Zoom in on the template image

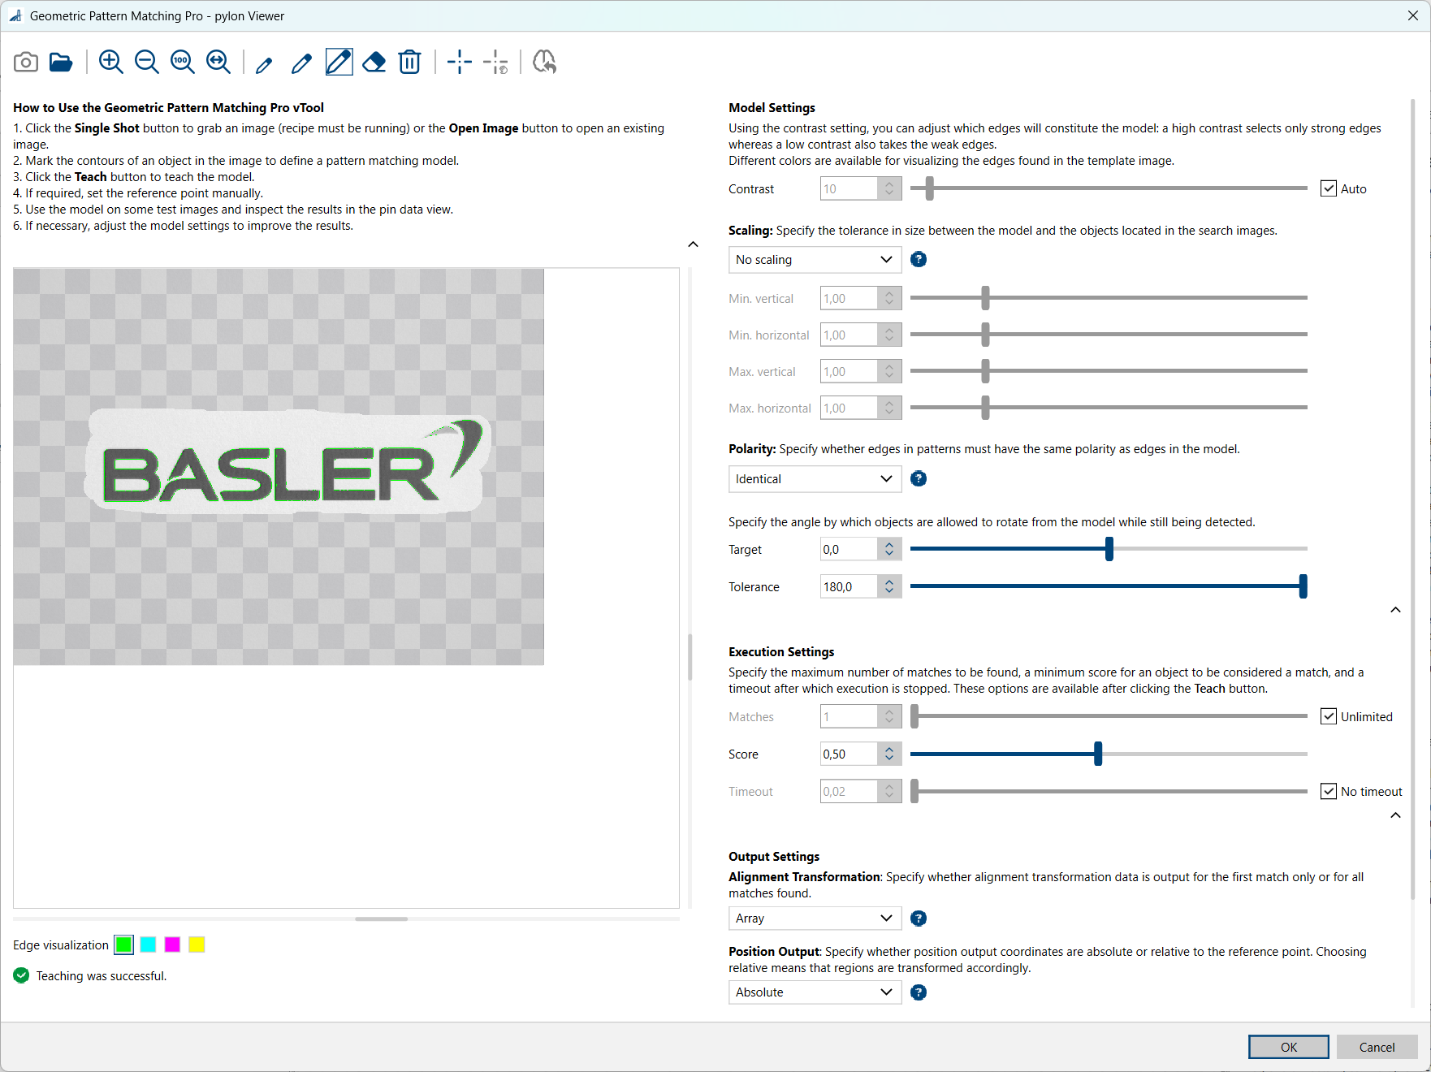click(110, 62)
